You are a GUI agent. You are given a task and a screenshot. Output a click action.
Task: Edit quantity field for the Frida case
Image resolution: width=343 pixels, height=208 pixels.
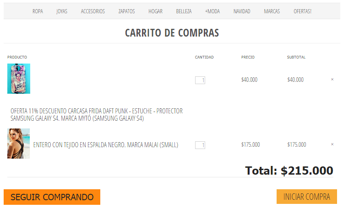tap(200, 80)
